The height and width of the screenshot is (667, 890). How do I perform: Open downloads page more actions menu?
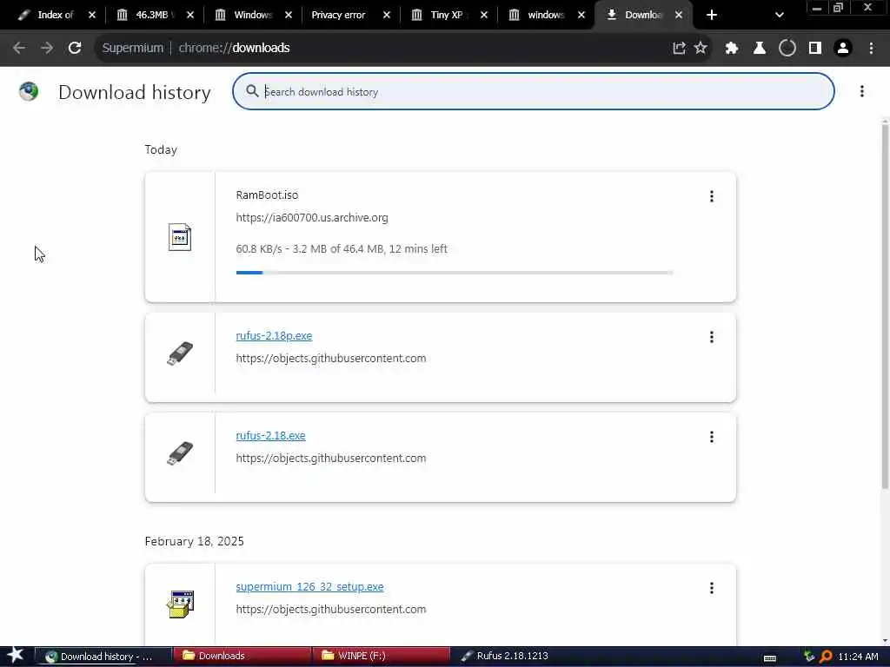(861, 91)
